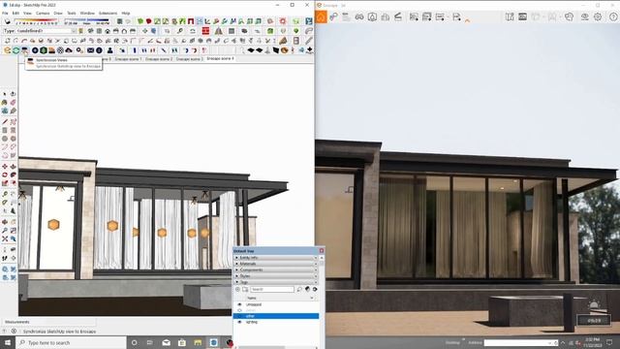Switch to Enscape scene 1 tab

(x=128, y=59)
